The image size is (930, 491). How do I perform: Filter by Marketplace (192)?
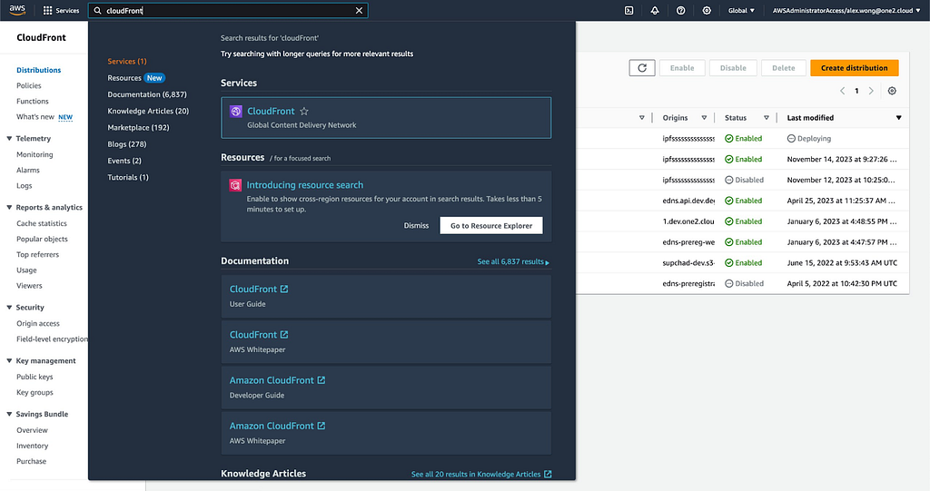pos(138,127)
